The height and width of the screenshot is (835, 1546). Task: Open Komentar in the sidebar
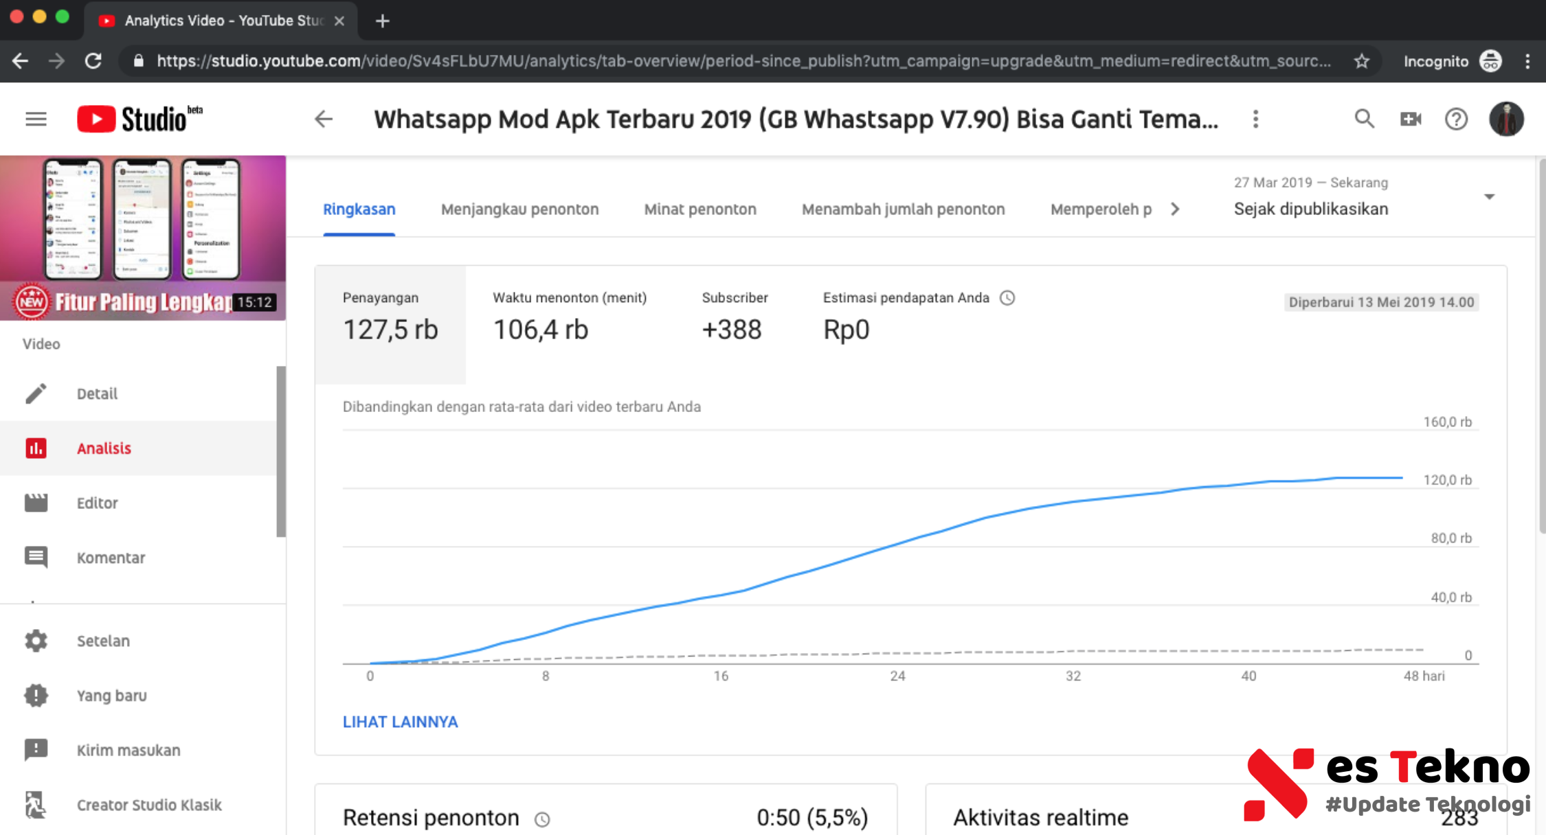[x=110, y=558]
